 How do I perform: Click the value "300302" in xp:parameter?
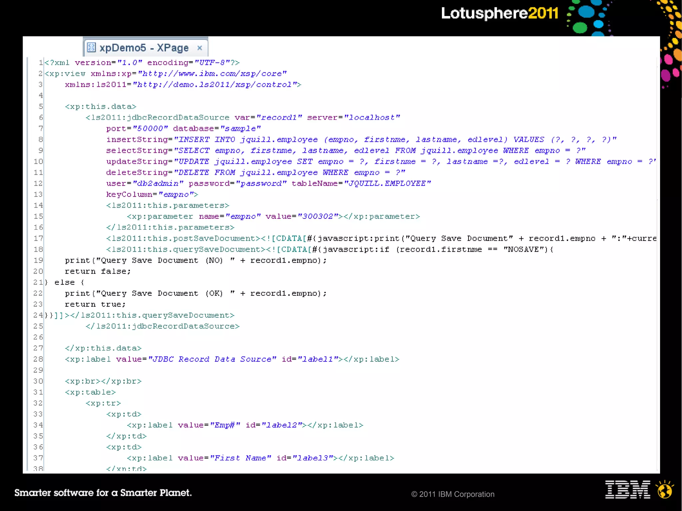pos(318,216)
